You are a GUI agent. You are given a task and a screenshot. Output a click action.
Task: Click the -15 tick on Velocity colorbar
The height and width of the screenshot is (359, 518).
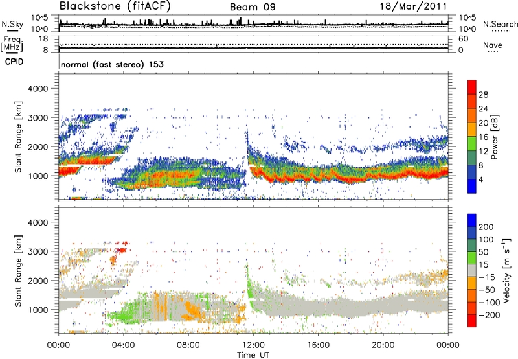pos(487,277)
